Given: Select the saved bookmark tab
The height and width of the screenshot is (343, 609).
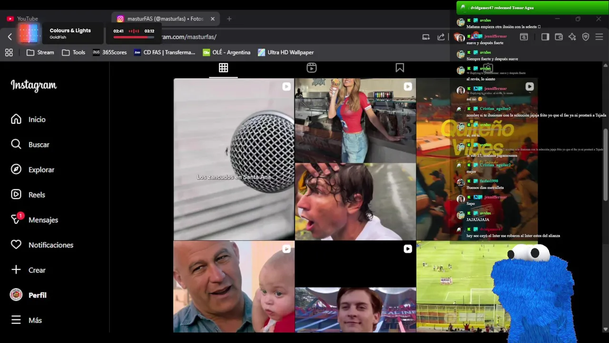Looking at the screenshot, I should [400, 68].
